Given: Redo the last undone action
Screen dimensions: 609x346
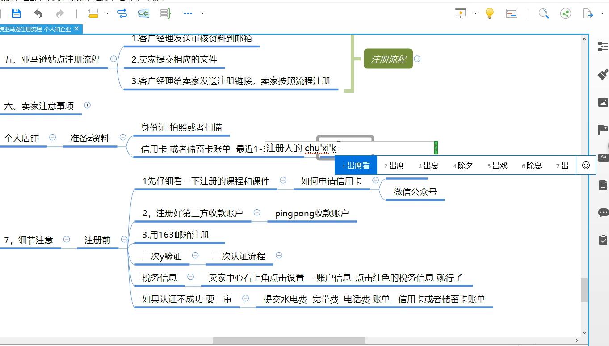Looking at the screenshot, I should point(60,13).
